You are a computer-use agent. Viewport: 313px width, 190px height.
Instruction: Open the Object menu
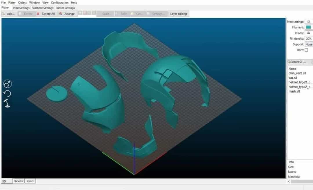pos(22,3)
